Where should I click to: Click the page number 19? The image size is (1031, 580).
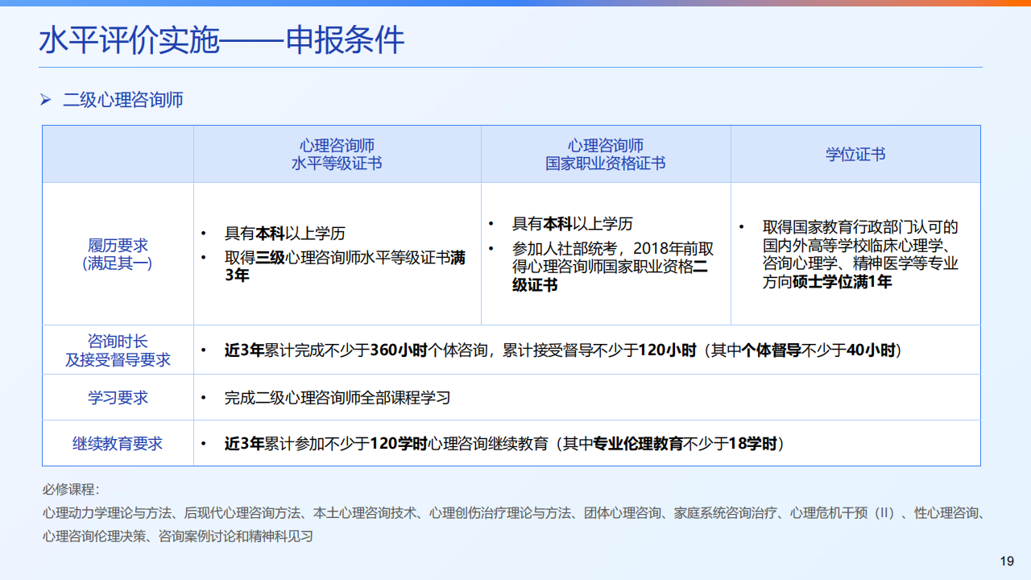[1006, 561]
